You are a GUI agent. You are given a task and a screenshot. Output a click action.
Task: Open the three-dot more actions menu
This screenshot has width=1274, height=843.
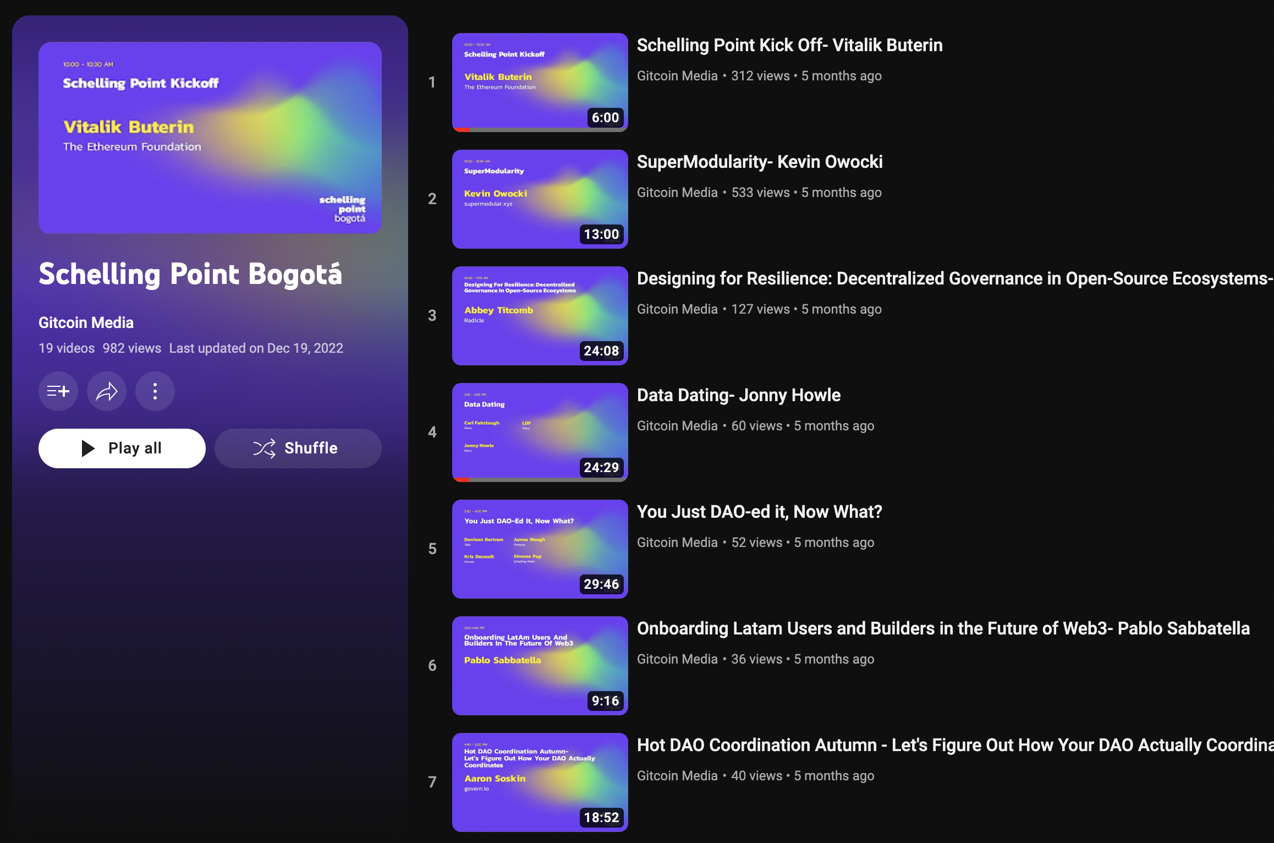coord(155,391)
